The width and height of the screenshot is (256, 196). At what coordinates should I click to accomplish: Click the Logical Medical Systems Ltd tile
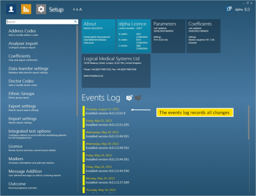tap(116, 71)
